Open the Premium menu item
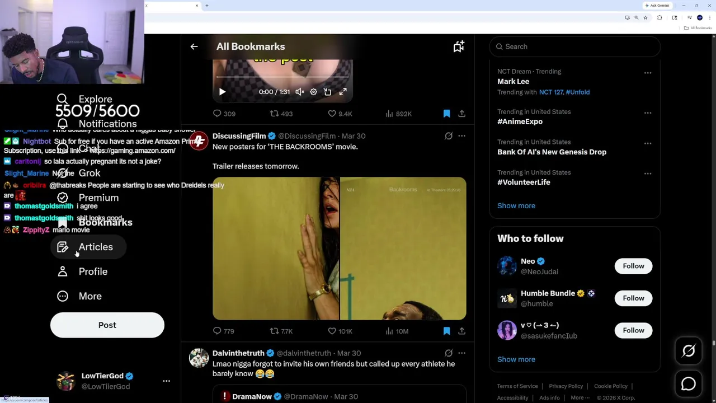Image resolution: width=716 pixels, height=403 pixels. point(88,198)
